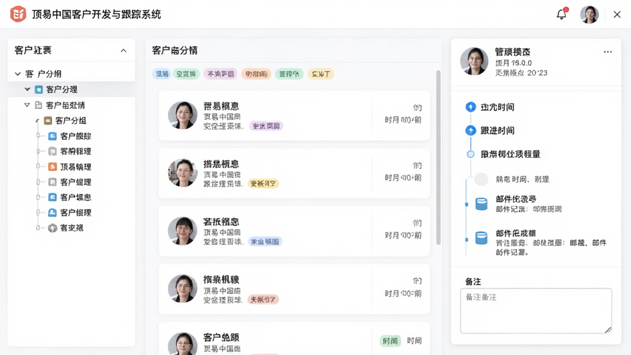Toggle the caret beside the brown 客户分组 icon
Image resolution: width=631 pixels, height=355 pixels.
(x=37, y=121)
